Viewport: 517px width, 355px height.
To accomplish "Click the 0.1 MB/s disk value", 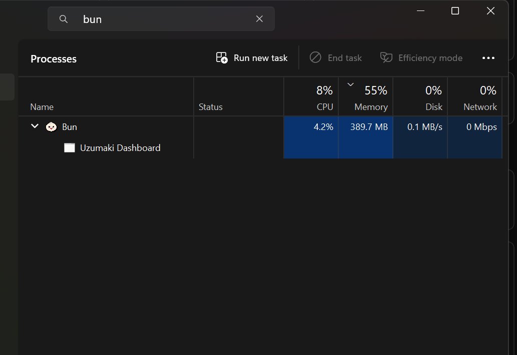I will pyautogui.click(x=425, y=127).
